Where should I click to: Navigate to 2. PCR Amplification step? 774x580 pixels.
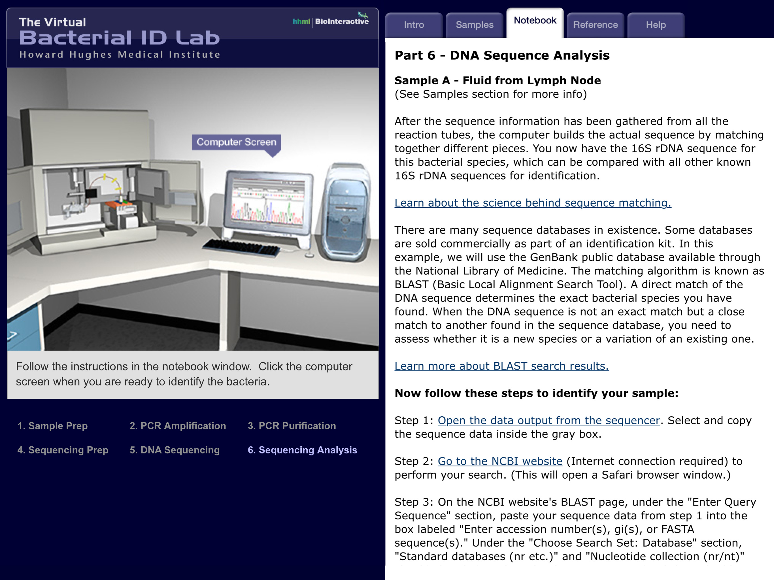point(178,426)
